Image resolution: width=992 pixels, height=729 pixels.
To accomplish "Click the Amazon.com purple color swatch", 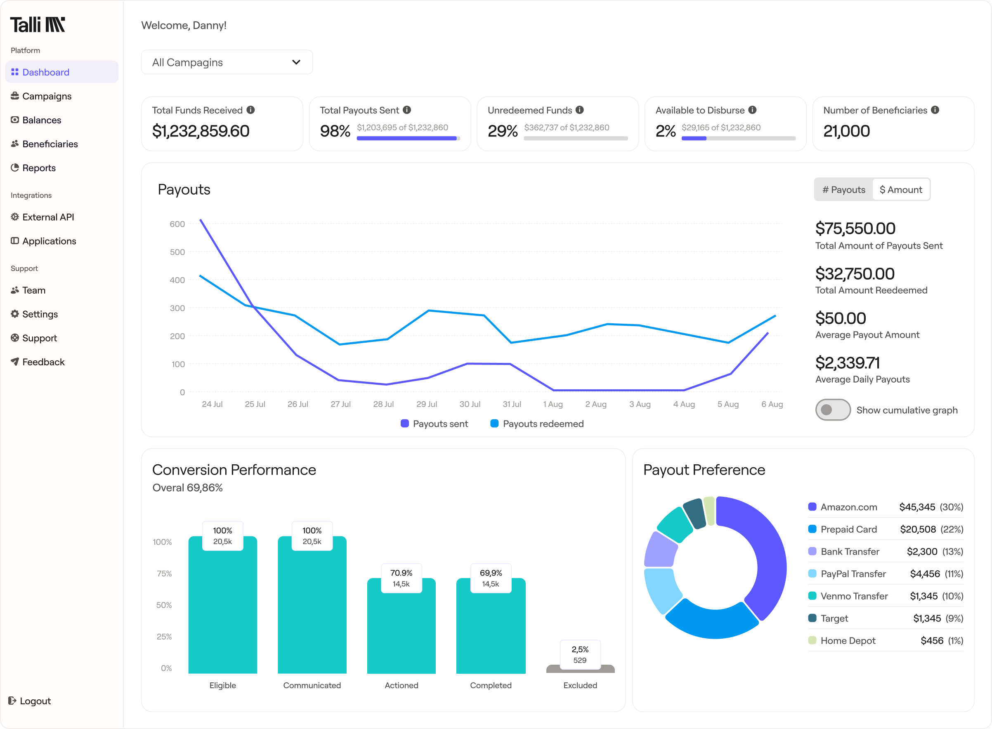I will (812, 507).
